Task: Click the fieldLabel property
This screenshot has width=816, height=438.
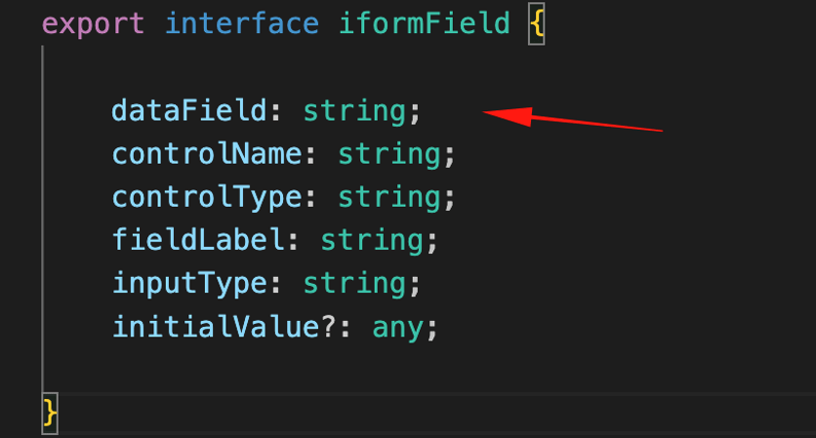Action: pos(198,240)
